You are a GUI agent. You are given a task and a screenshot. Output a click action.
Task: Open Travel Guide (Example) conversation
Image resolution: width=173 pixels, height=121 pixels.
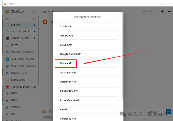pyautogui.click(x=21, y=66)
